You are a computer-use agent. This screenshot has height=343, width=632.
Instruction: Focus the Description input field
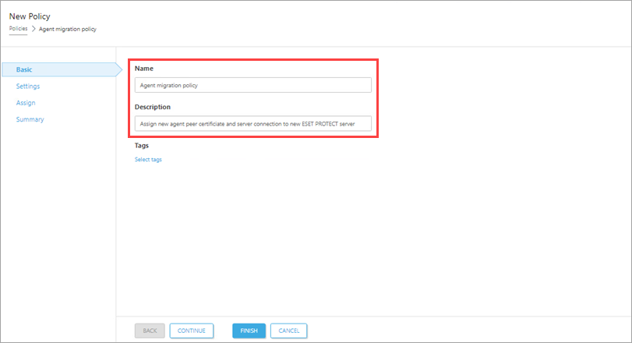tap(252, 123)
